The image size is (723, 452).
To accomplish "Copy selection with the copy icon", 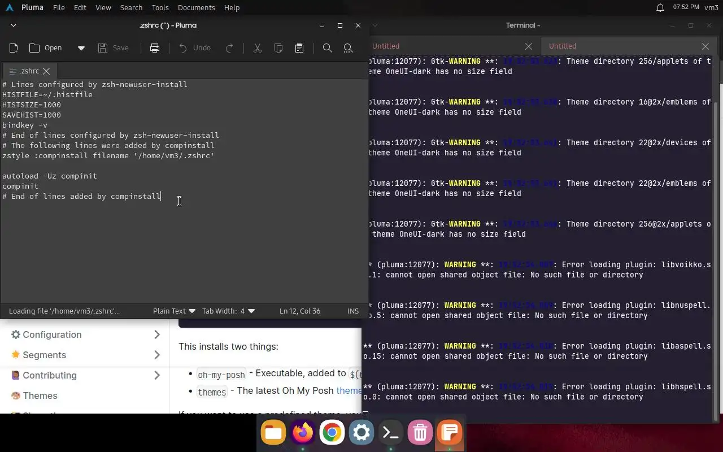I will (x=278, y=48).
